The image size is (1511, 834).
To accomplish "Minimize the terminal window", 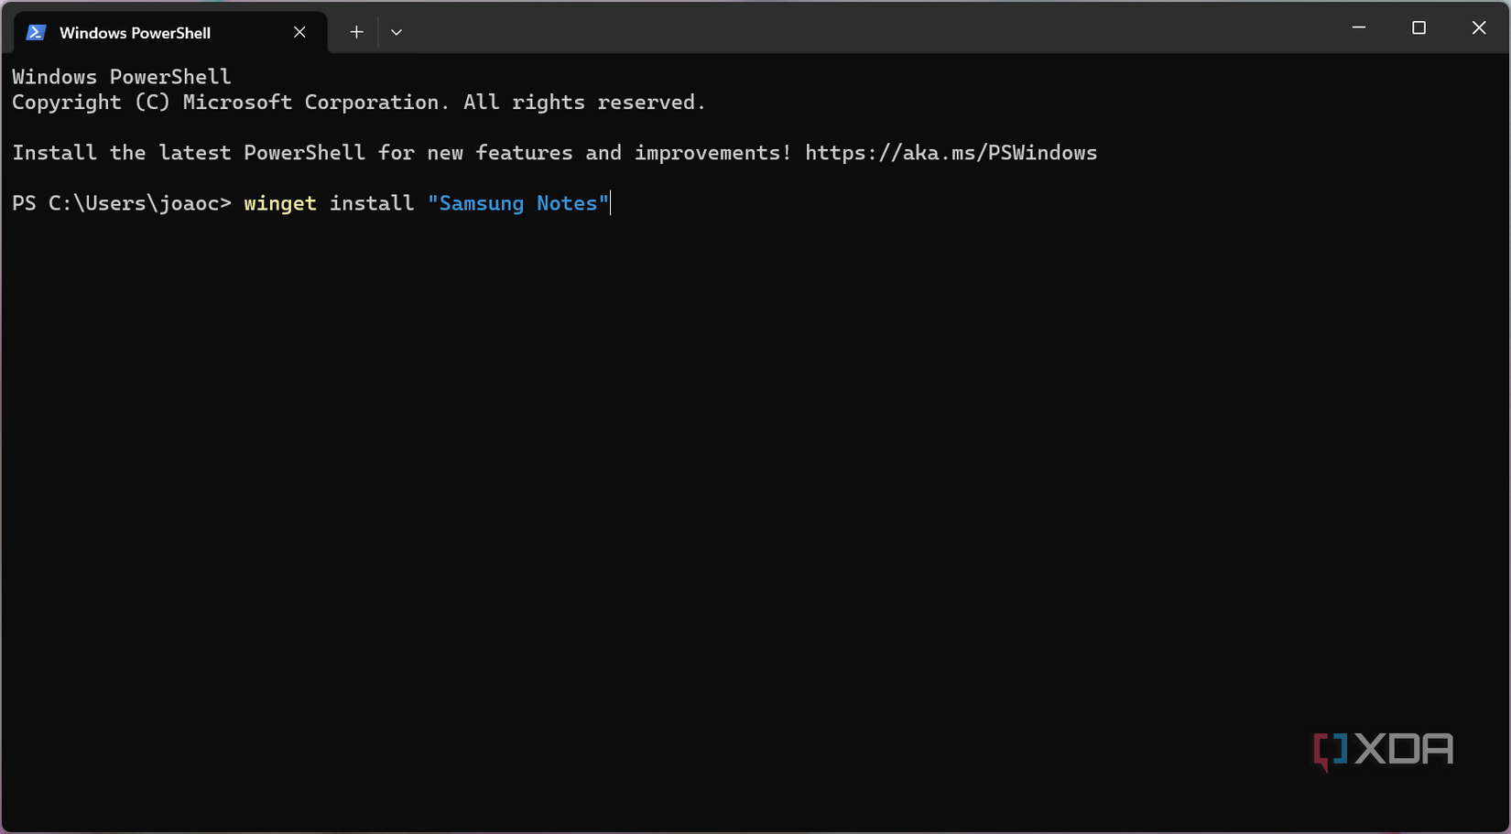I will [1359, 27].
